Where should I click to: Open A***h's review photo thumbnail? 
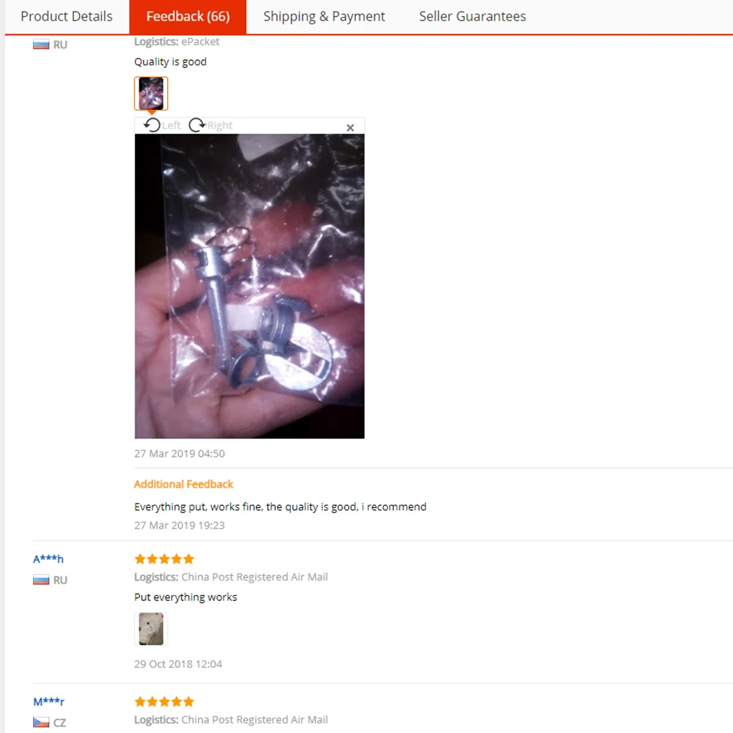point(151,629)
